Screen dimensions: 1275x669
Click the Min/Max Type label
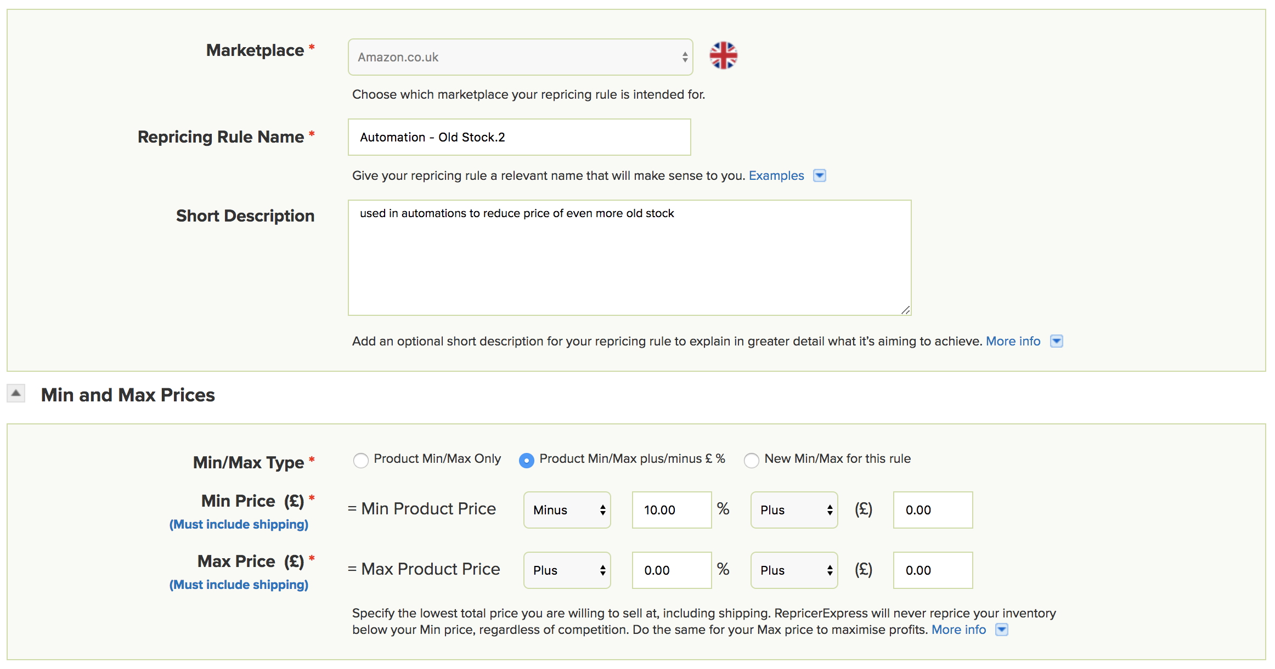249,463
